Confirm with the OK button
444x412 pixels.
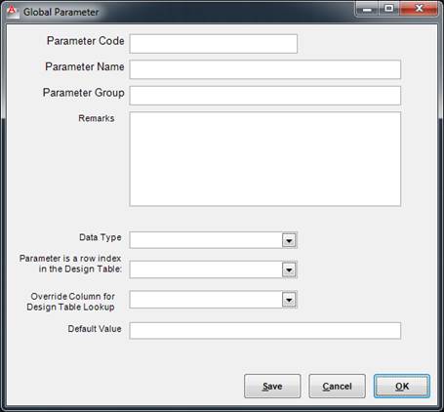point(402,386)
